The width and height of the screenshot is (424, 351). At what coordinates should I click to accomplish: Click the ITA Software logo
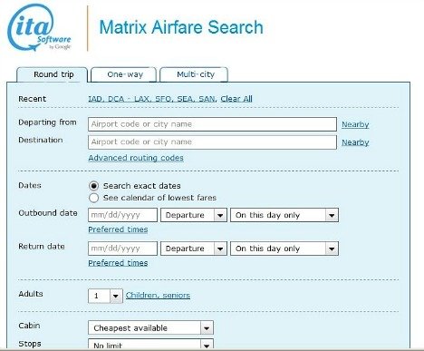pos(39,28)
